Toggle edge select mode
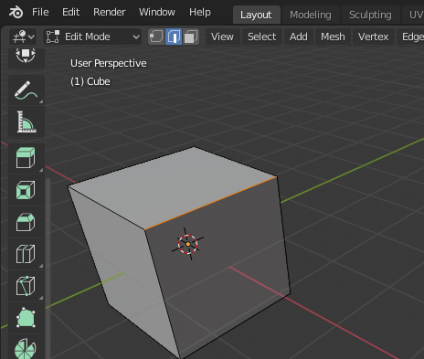 click(174, 37)
